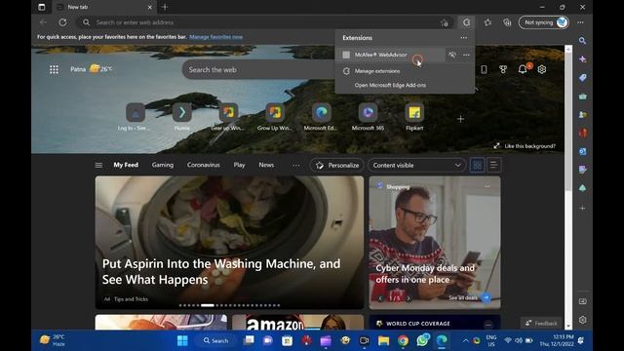Viewport: 624px width, 351px height.
Task: Open feed hamburger menu
Action: pos(98,165)
